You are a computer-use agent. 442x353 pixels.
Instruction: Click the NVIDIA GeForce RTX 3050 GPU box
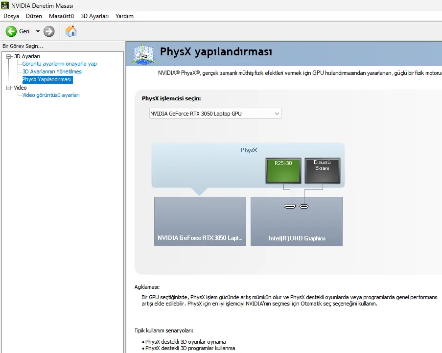pos(200,221)
